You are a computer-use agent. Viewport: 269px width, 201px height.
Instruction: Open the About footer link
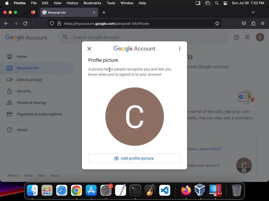(55, 176)
